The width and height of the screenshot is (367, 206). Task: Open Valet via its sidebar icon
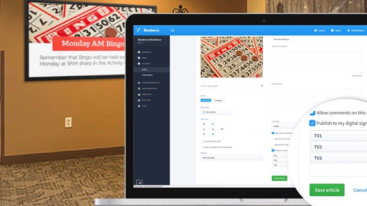(x=139, y=100)
